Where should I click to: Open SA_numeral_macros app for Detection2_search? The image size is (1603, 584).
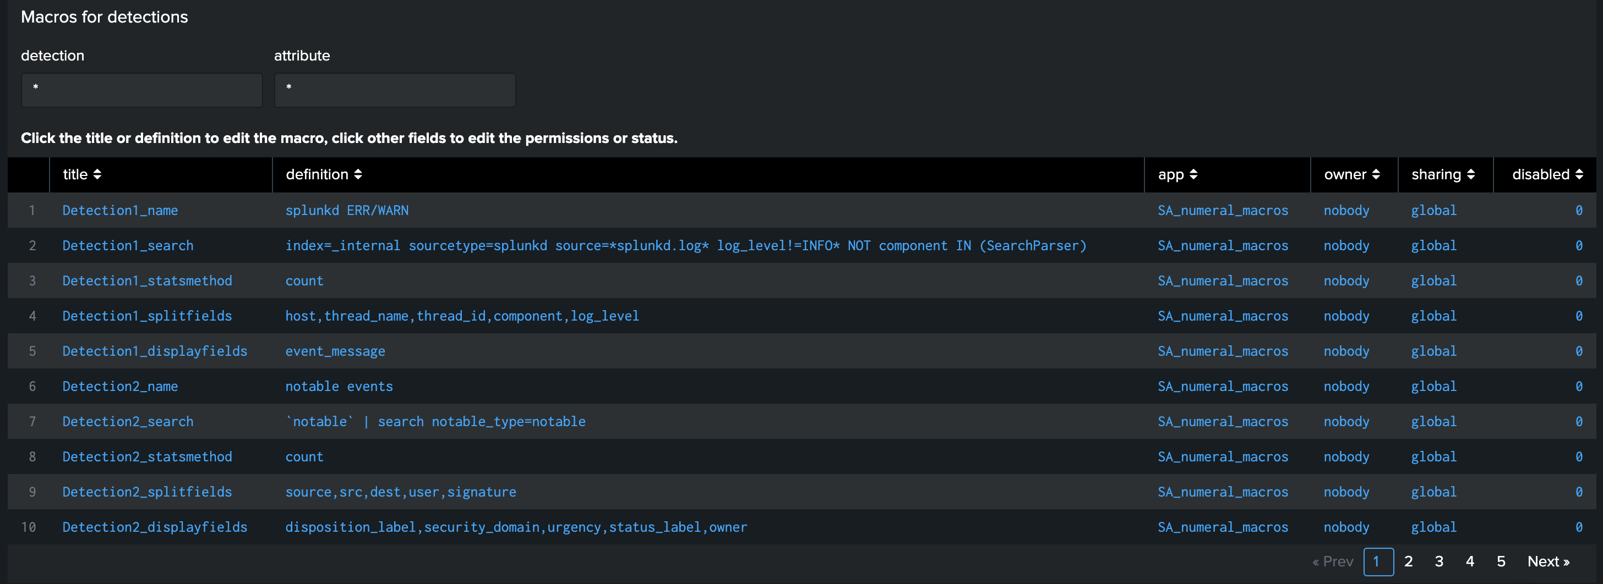click(1222, 422)
